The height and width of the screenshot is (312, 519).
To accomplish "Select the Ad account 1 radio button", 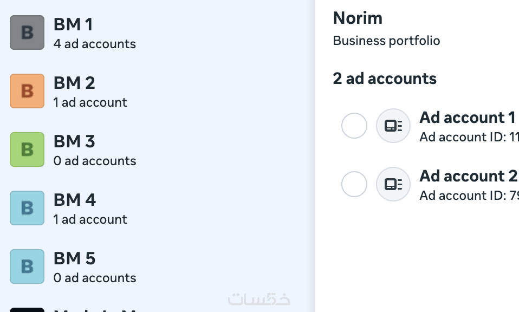I will point(354,126).
